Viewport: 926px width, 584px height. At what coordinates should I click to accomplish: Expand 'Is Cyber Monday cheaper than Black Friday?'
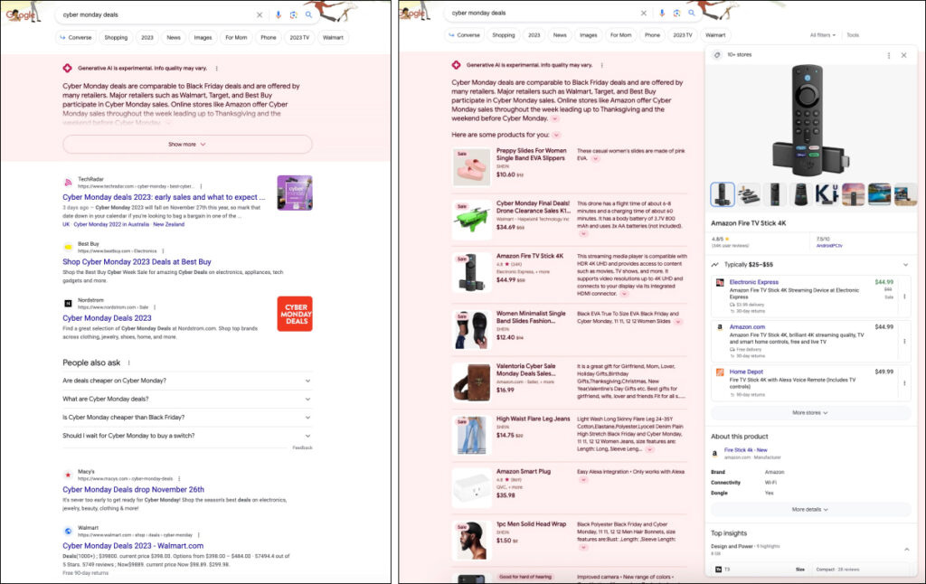(x=187, y=418)
